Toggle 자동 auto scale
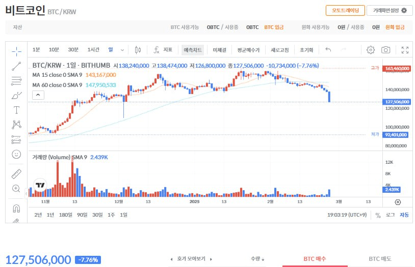Screen dimensions: 415x267 pos(404,215)
